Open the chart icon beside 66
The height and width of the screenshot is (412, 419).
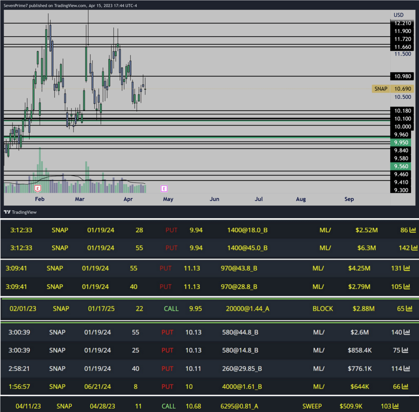click(x=405, y=387)
